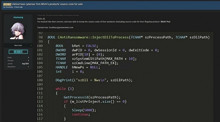Click line 98 InjectDllToProcess function signature
This screenshot has height=122, width=220.
click(x=128, y=37)
